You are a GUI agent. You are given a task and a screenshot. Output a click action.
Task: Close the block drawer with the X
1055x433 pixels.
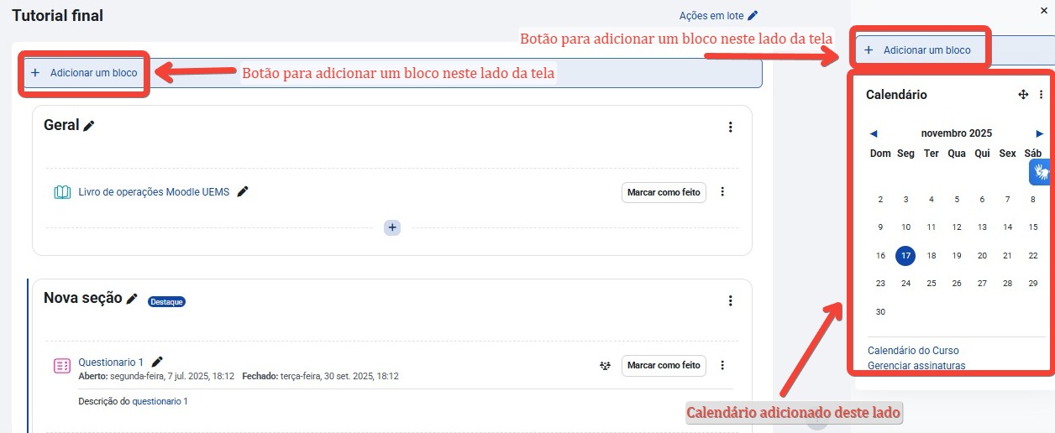pos(1045,10)
